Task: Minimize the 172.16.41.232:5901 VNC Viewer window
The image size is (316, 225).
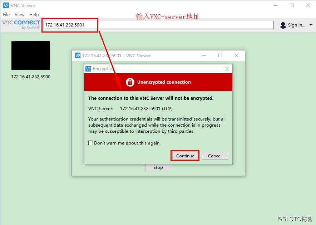Action: (204, 55)
